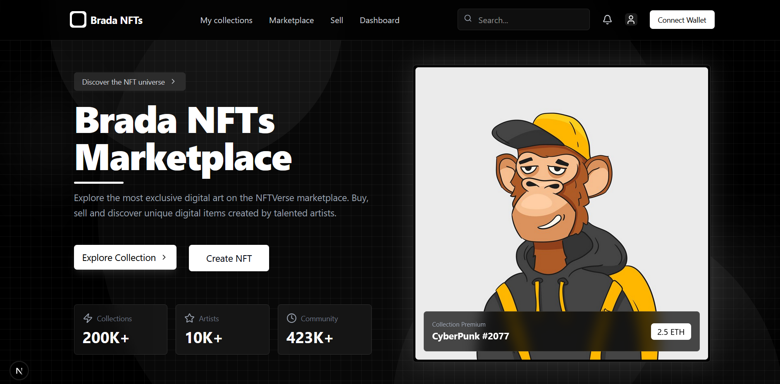Go to Marketplace in navigation
Screen dimensions: 780x384
[x=291, y=20]
